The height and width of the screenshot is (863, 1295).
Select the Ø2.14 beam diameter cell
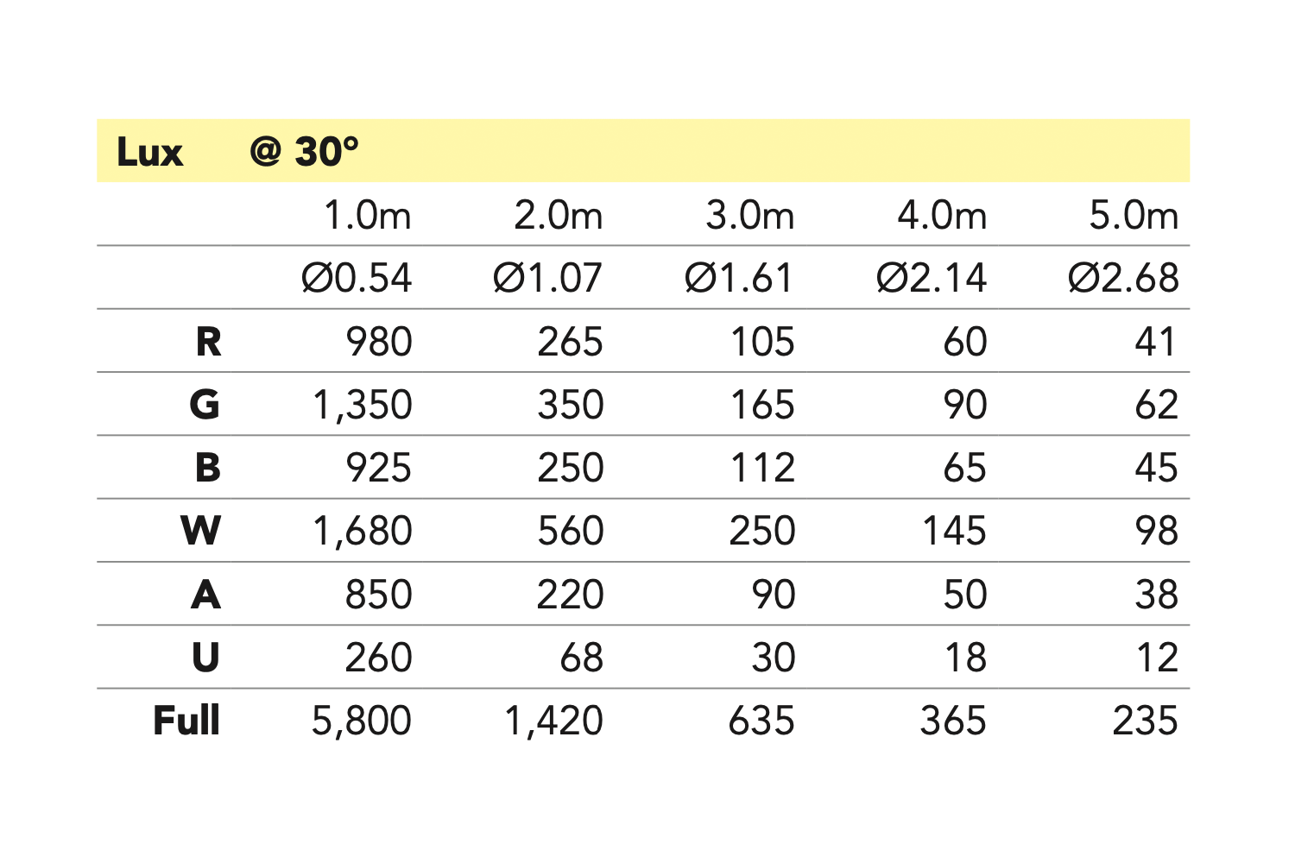(x=931, y=278)
